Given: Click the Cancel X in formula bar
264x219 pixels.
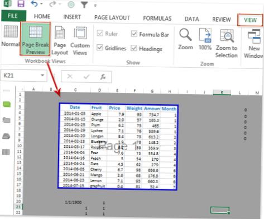Looking at the screenshot, I should 70,76.
